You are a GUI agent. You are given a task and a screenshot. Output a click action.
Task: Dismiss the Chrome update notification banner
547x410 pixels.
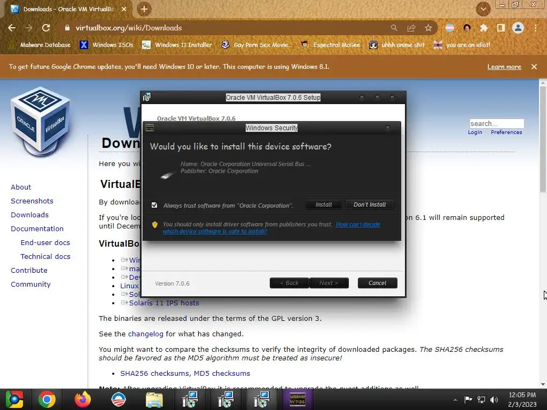(534, 67)
